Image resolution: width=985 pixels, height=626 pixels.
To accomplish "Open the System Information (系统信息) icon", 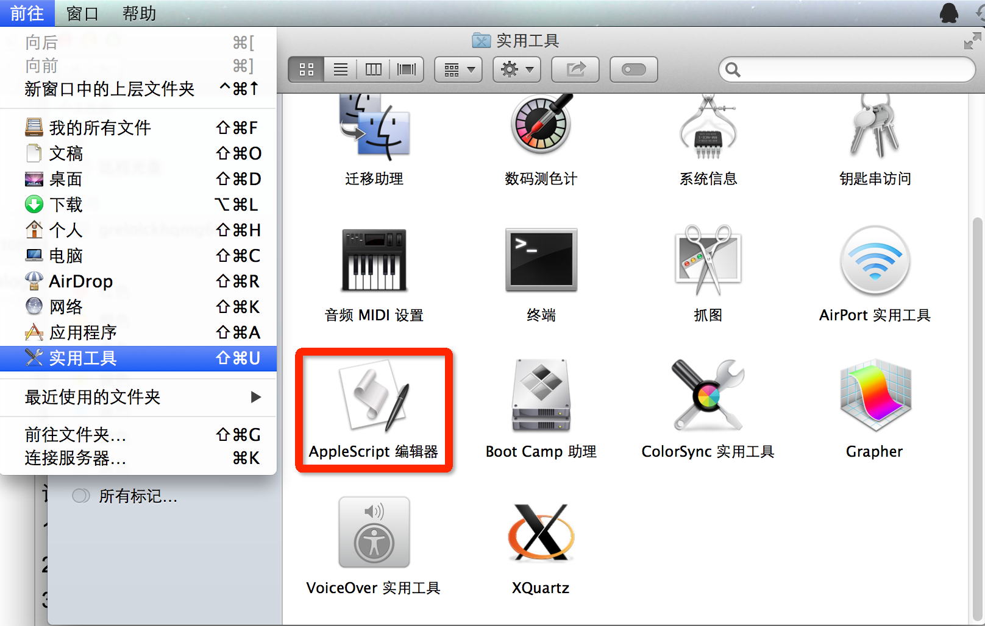I will tap(708, 126).
